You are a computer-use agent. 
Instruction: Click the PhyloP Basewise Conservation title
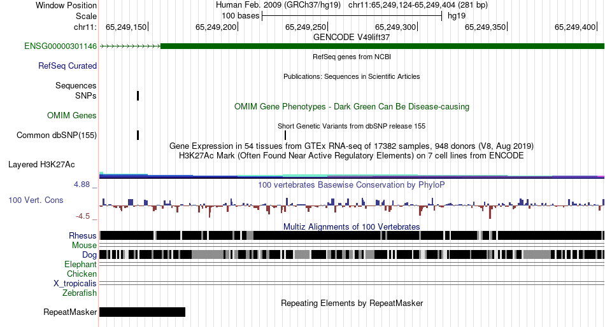352,185
